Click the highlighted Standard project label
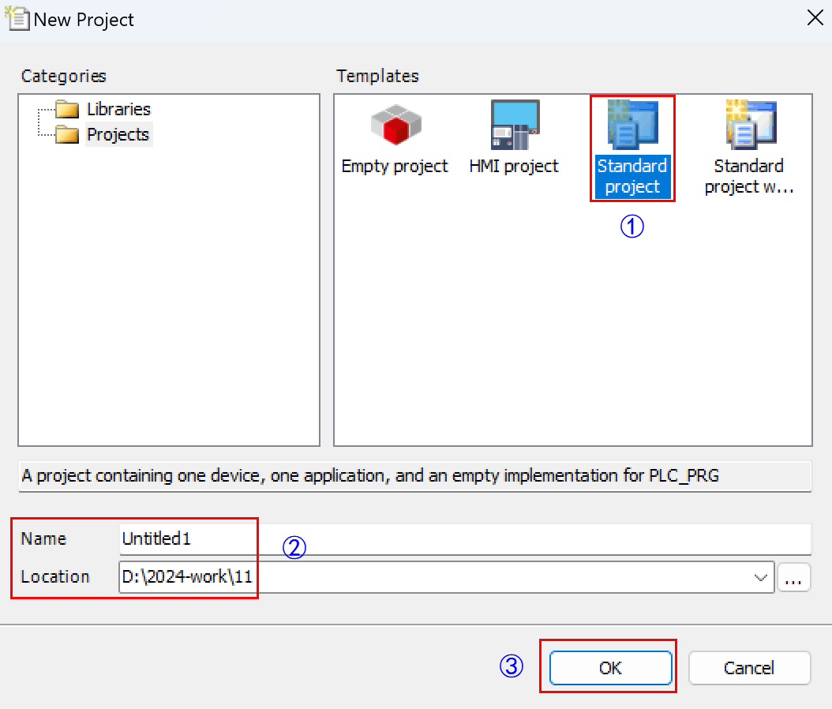 pos(632,177)
